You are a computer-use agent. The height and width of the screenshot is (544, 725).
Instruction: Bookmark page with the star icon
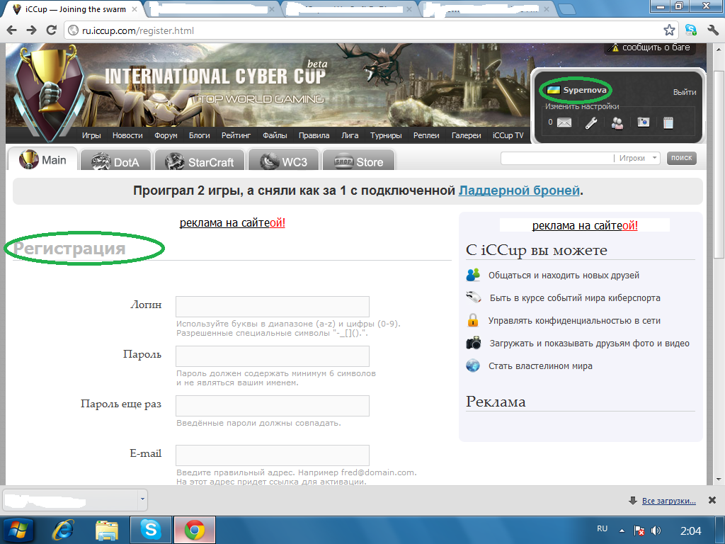click(x=668, y=30)
